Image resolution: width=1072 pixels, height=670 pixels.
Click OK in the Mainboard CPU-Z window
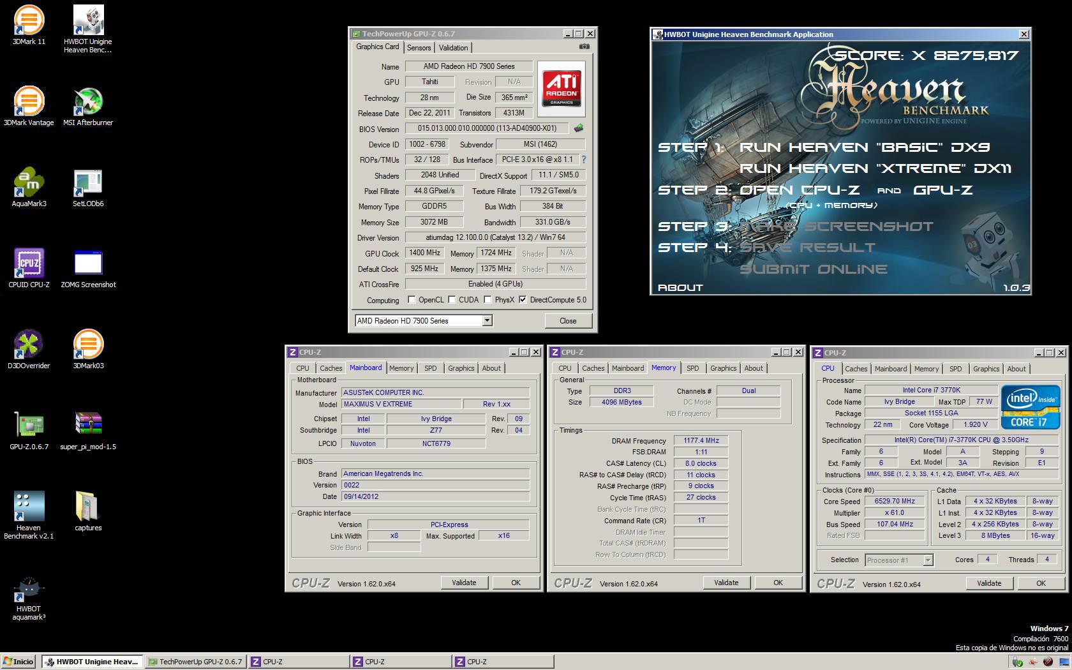[x=516, y=583]
